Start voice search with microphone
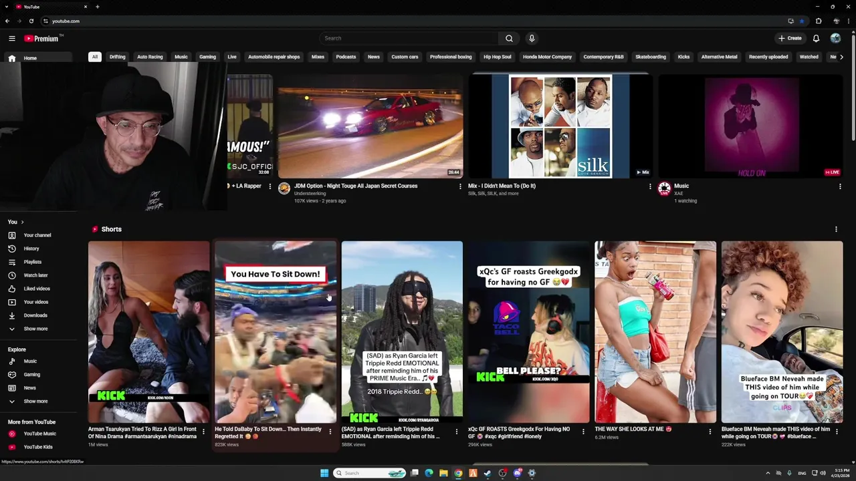This screenshot has width=856, height=481. (x=532, y=38)
